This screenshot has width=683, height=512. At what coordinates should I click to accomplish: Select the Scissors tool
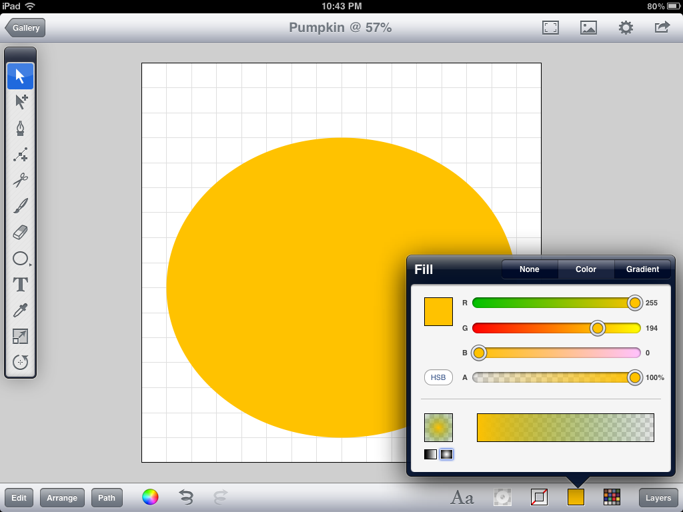(x=20, y=180)
